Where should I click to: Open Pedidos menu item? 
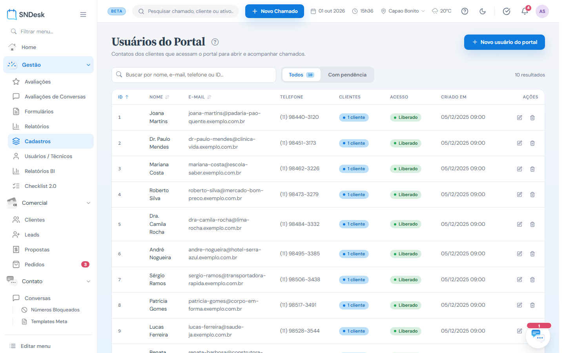tap(51, 264)
